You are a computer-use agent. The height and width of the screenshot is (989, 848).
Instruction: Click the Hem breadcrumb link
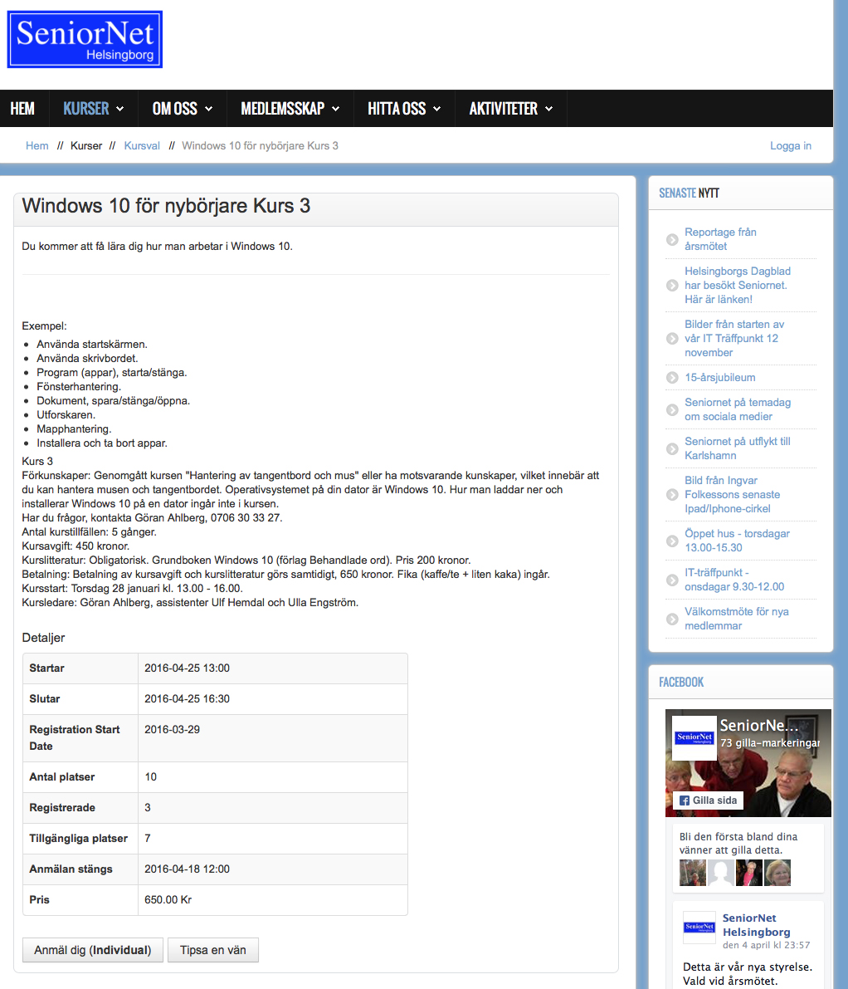(37, 145)
